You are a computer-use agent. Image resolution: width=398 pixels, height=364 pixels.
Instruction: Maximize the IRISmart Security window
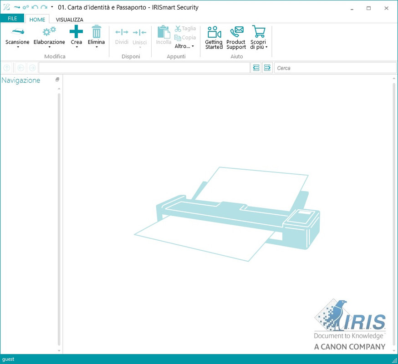point(368,8)
